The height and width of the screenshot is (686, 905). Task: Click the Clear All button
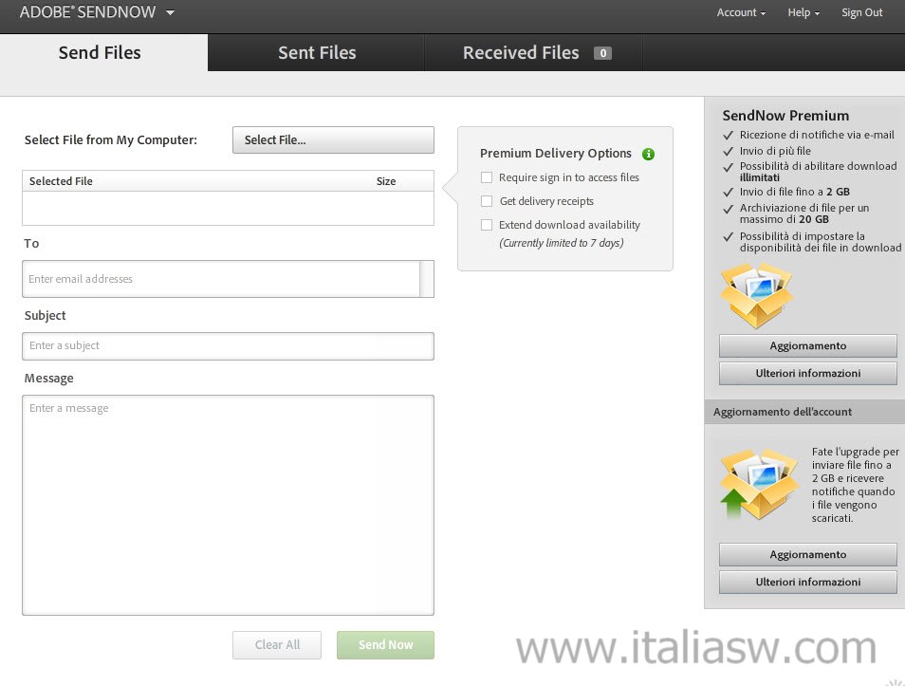[x=277, y=645]
